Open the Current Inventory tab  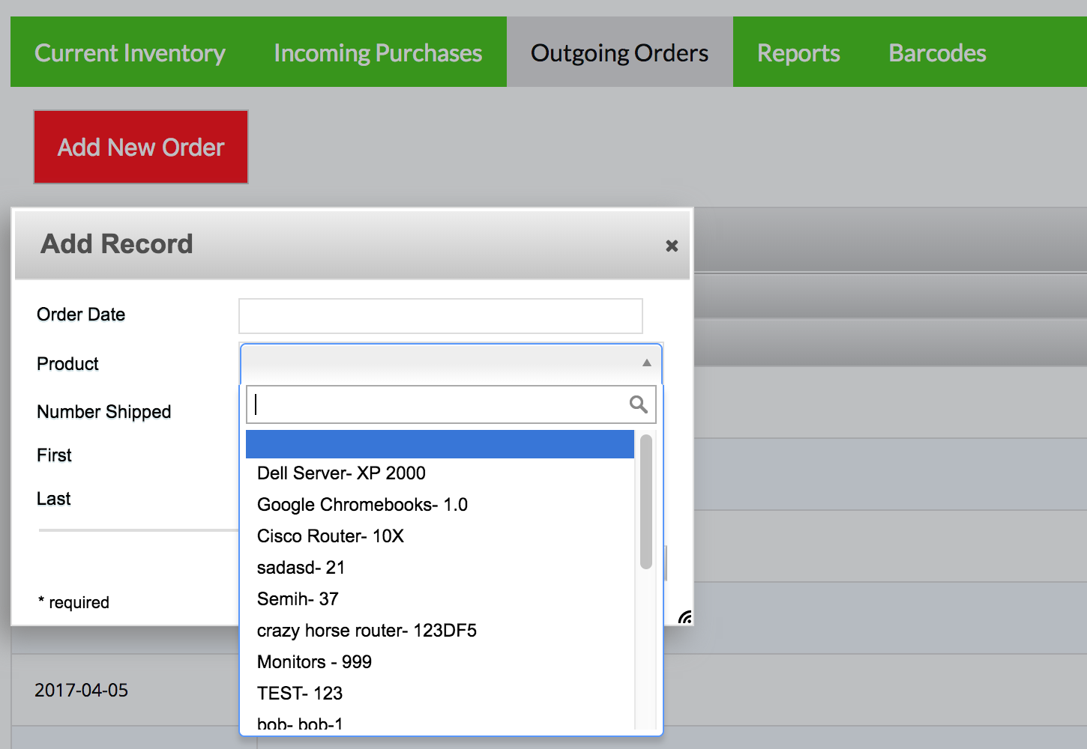pos(130,52)
